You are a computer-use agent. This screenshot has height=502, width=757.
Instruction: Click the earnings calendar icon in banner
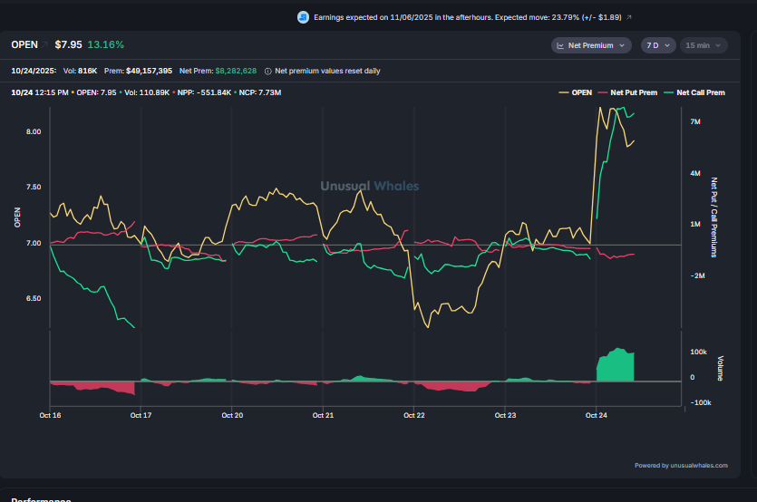[x=303, y=17]
